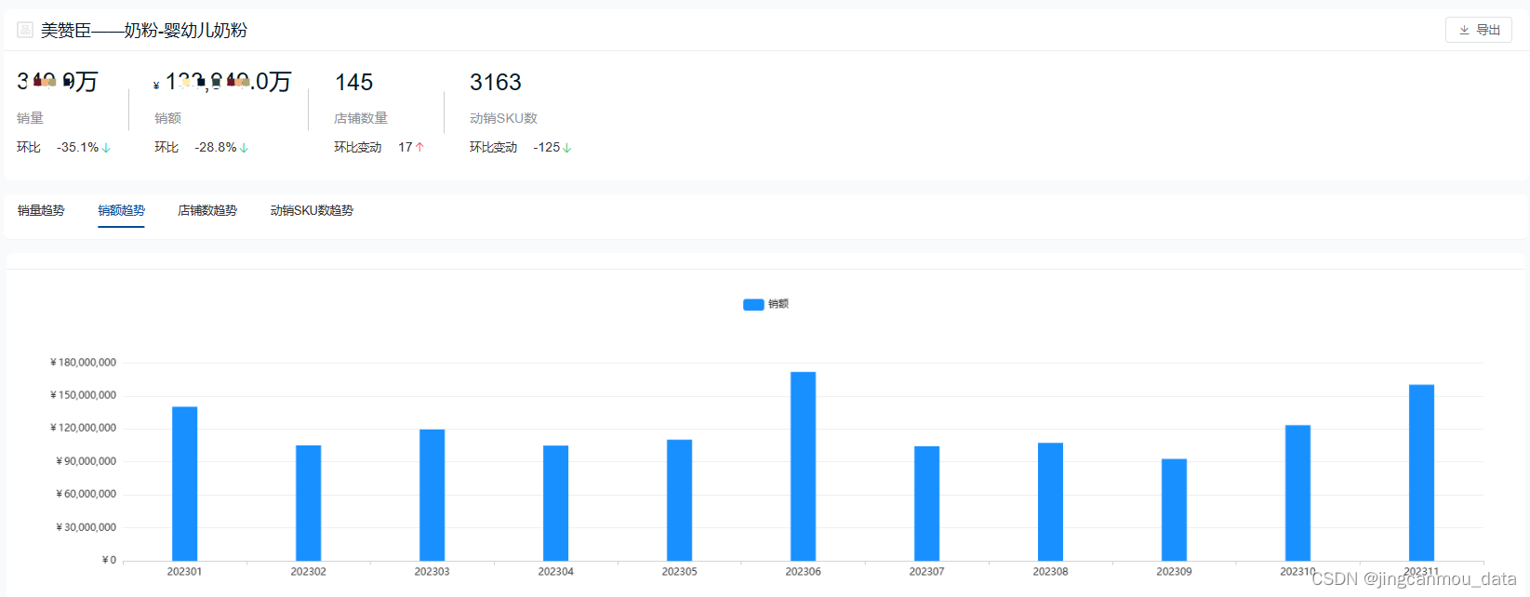
Task: Click the 202301 x-axis label
Action: pyautogui.click(x=184, y=572)
